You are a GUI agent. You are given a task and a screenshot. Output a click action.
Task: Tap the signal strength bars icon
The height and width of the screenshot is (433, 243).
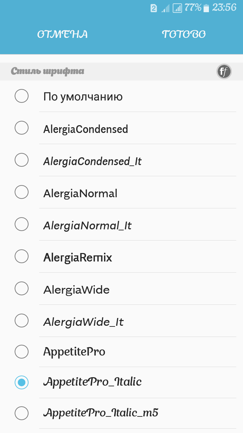coord(177,8)
